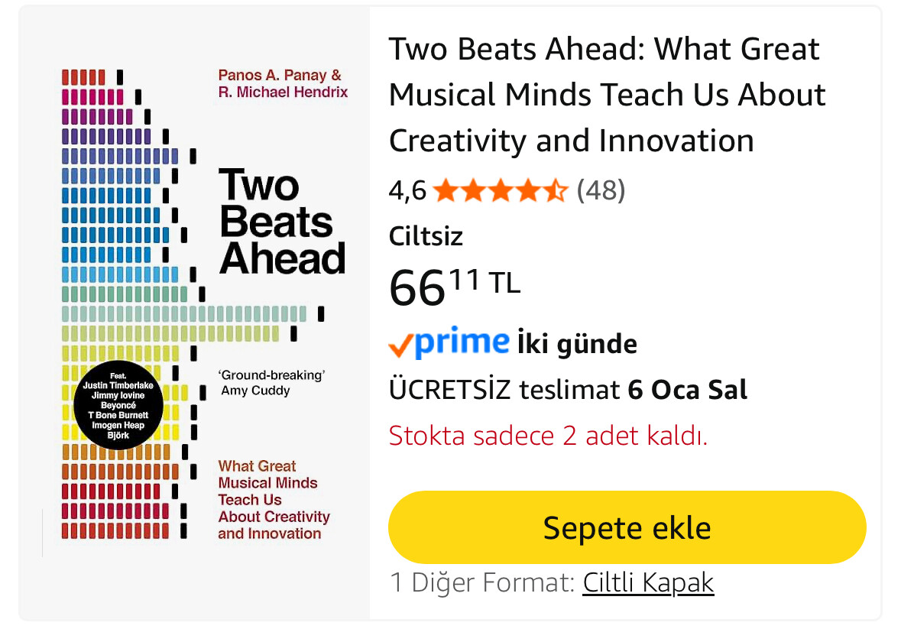Screen dimensions: 901x629
Task: Click the red subtitle text on the book cover
Action: coord(273,499)
